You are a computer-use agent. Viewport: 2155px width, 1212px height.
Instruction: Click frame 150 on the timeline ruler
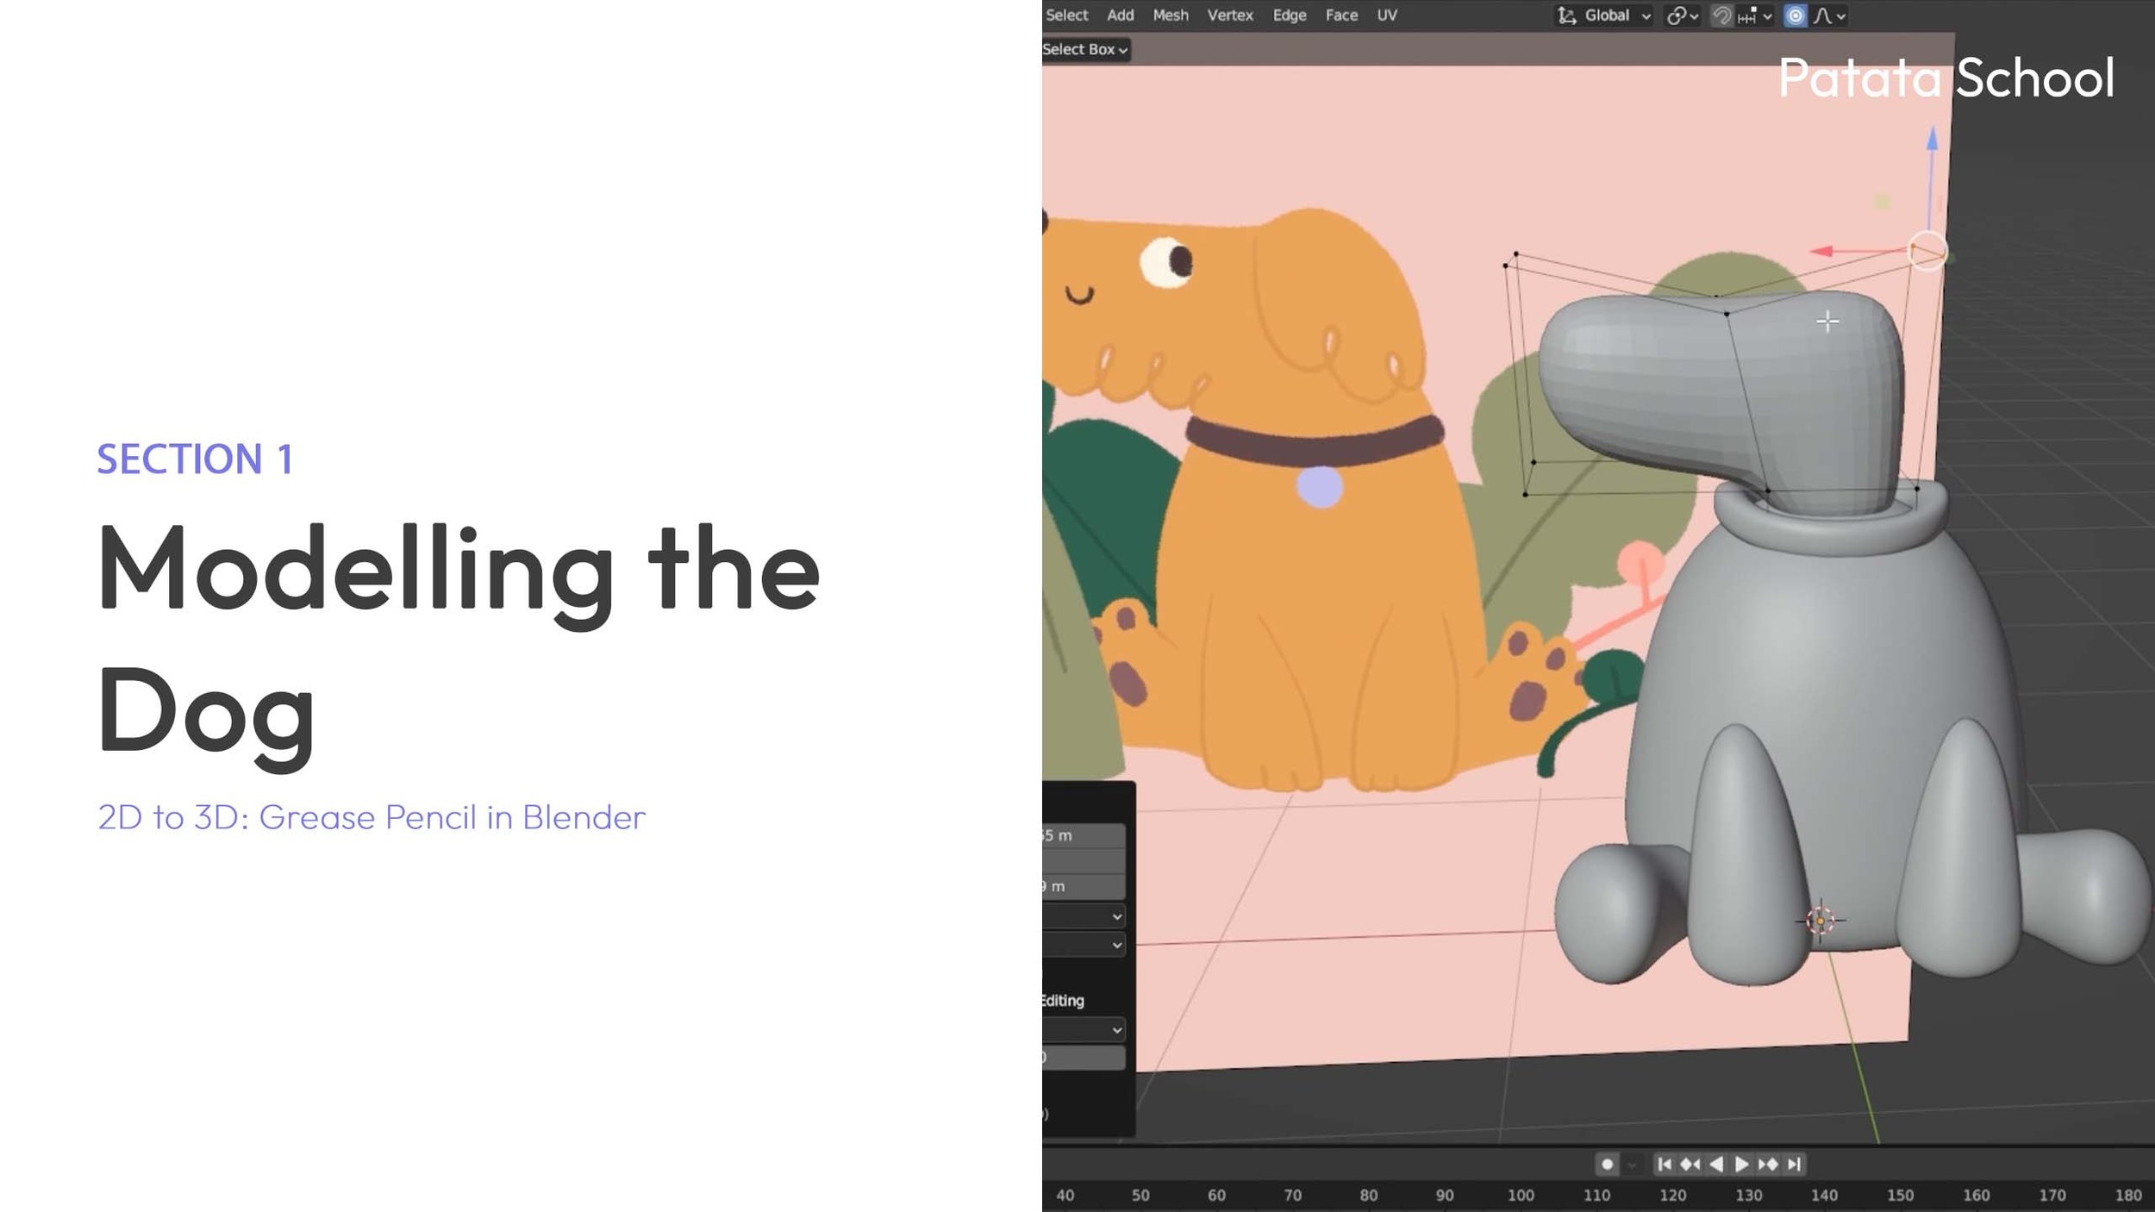click(1900, 1196)
